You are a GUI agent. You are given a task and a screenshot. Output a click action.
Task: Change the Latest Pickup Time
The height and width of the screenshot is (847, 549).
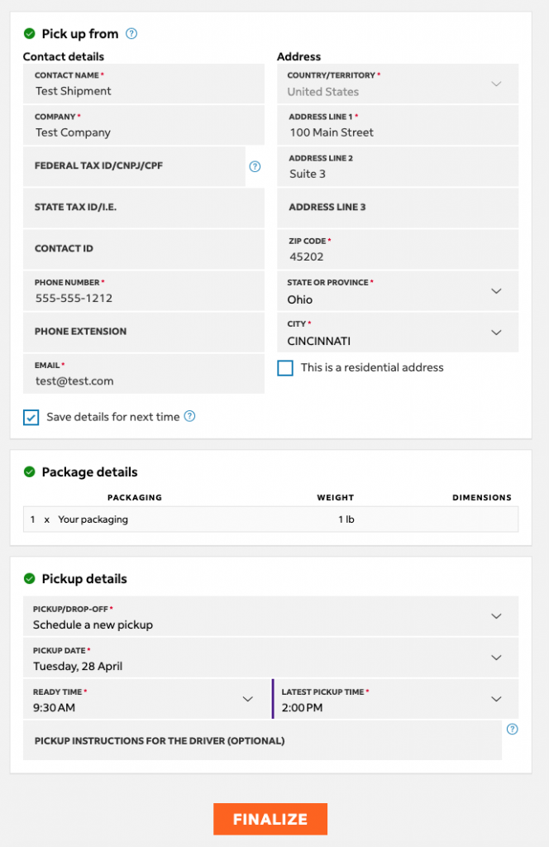pyautogui.click(x=495, y=699)
